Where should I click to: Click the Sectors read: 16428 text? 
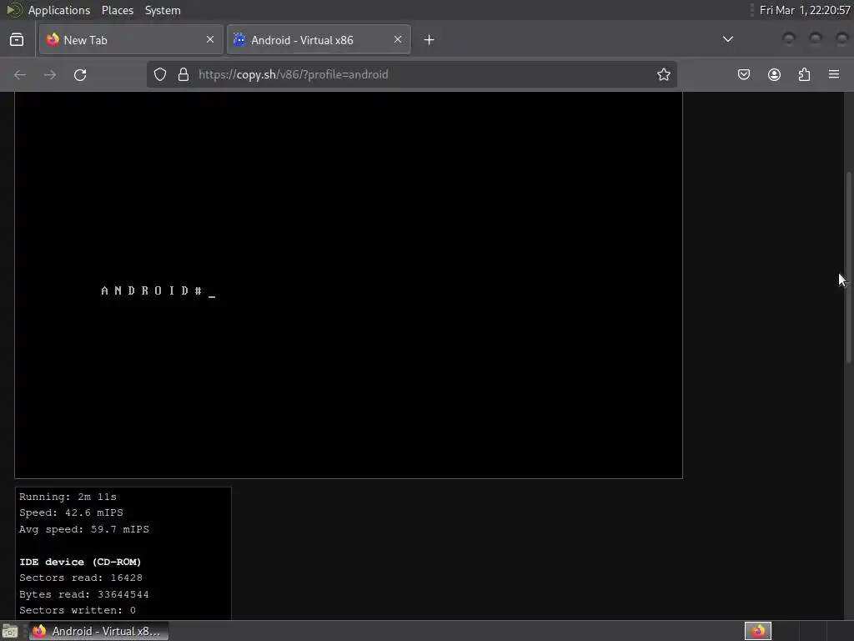click(x=81, y=578)
